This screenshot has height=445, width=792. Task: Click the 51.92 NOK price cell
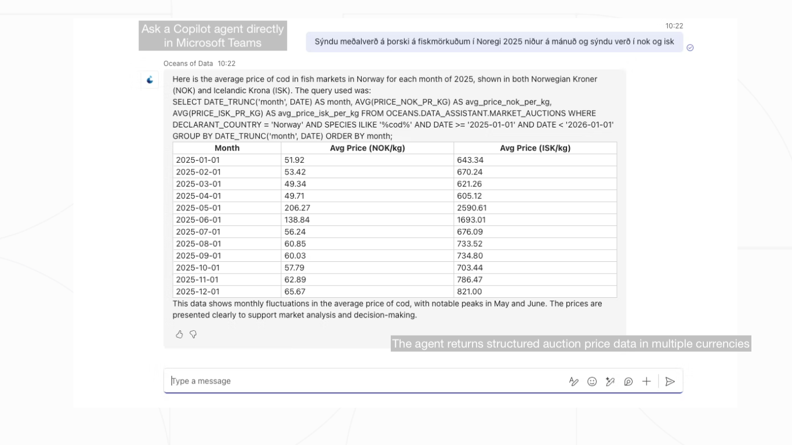coord(368,160)
